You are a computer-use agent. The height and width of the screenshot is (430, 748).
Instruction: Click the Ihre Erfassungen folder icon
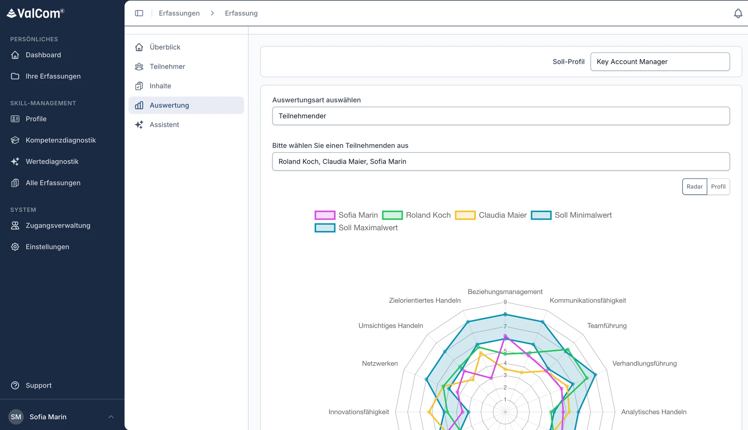[15, 76]
